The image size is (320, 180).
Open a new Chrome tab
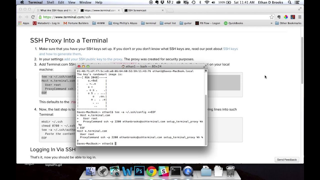[170, 10]
